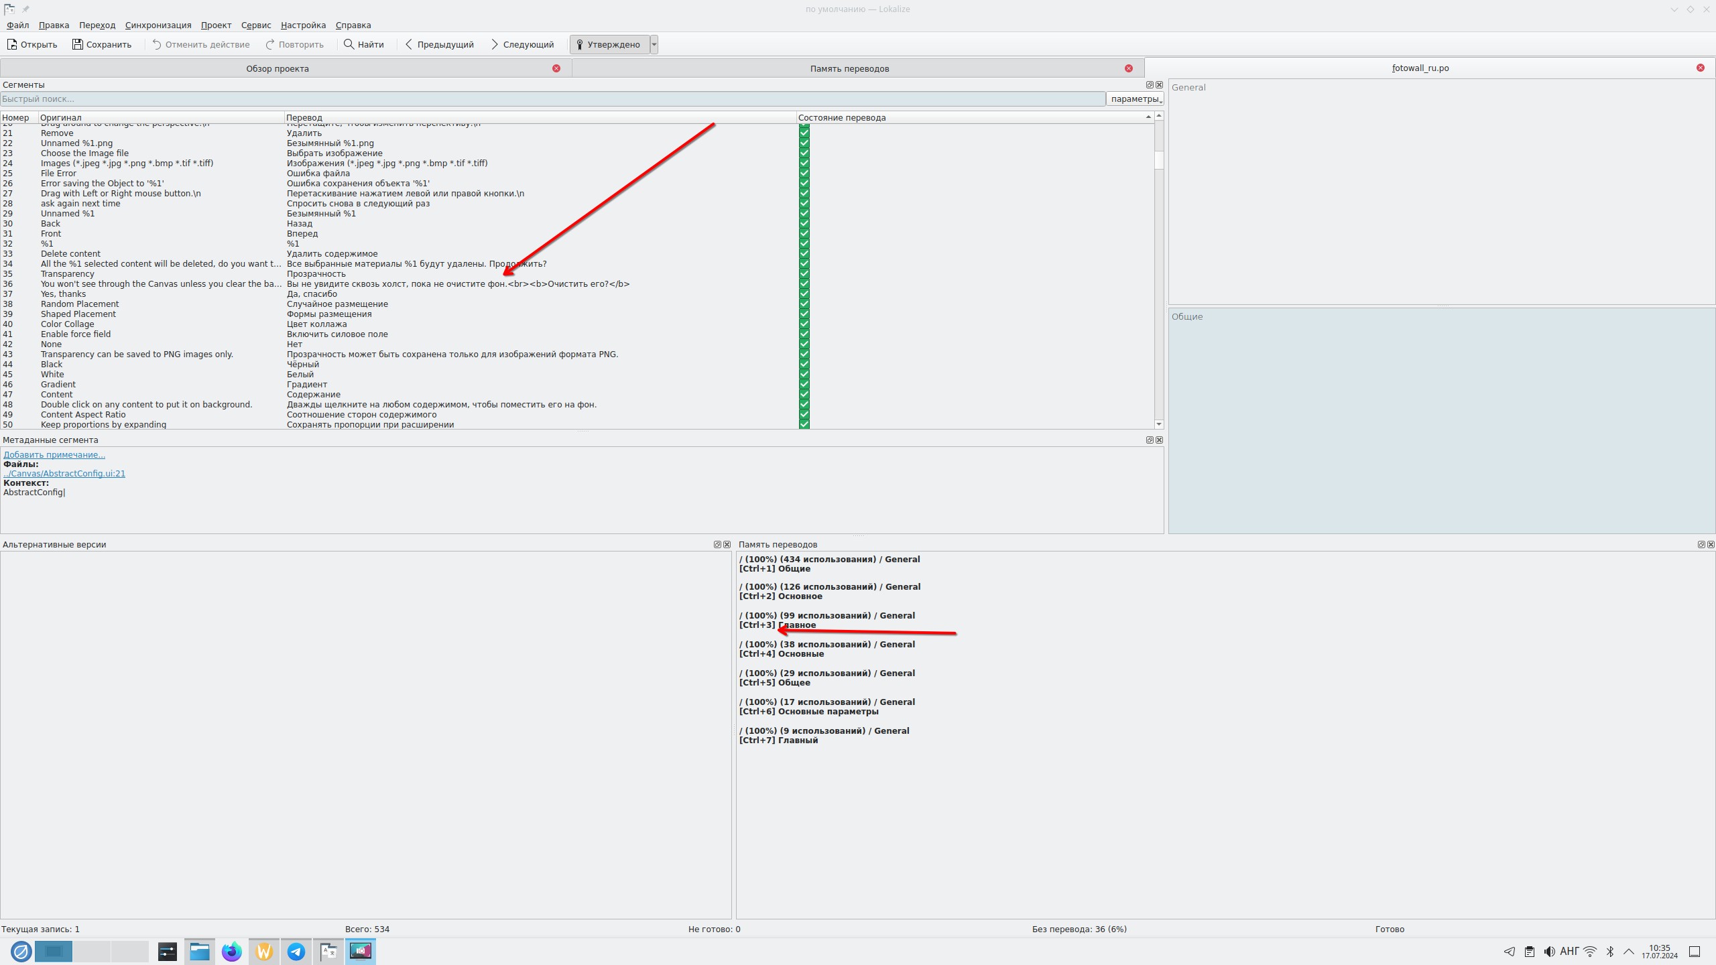Go to Previous segment using toolbar arrow

409,44
